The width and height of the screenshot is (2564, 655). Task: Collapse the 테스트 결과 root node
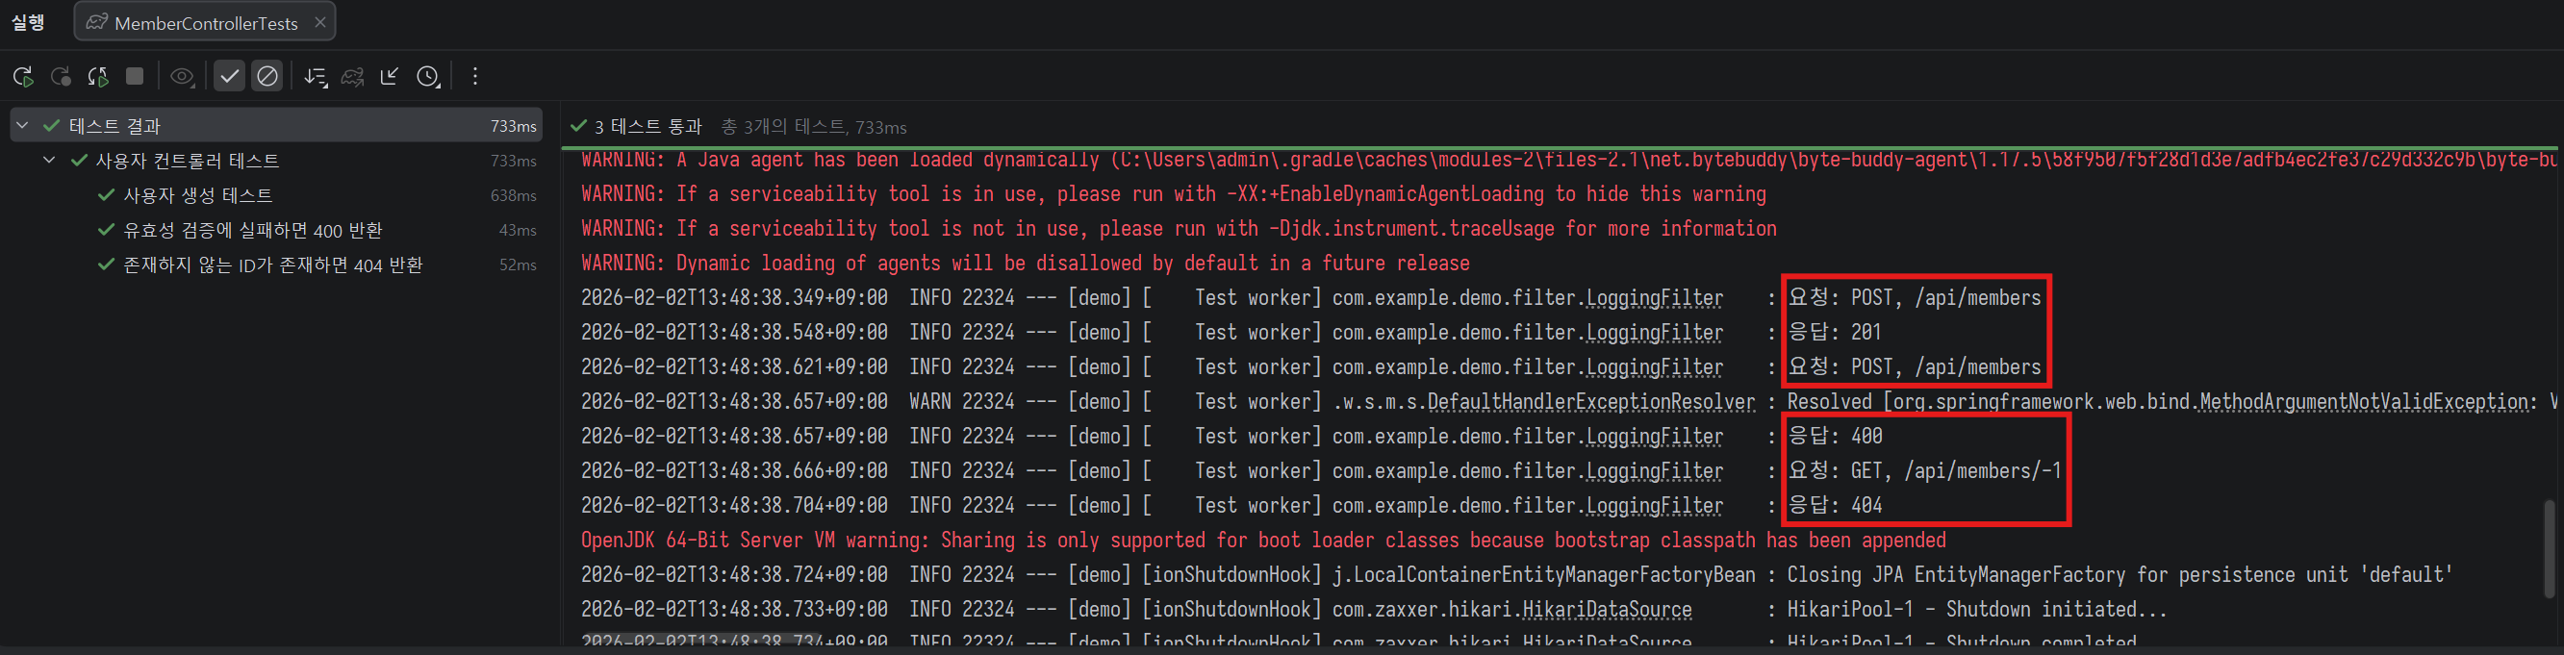pyautogui.click(x=23, y=125)
